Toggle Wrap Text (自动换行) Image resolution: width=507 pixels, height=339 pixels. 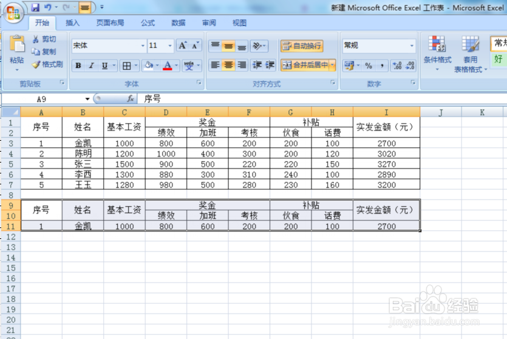point(302,46)
